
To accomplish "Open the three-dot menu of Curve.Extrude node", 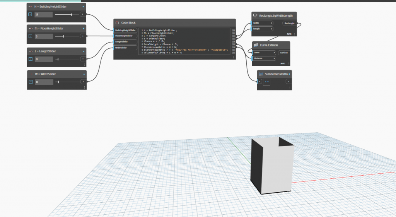I will coord(288,64).
